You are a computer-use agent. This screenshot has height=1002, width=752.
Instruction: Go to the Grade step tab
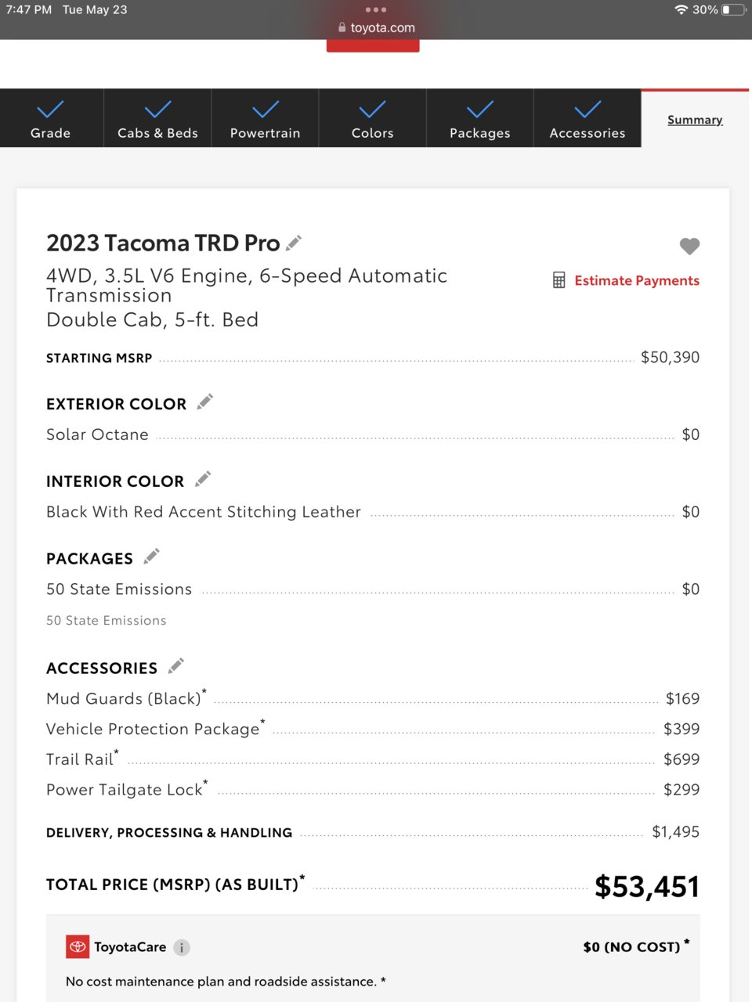51,118
